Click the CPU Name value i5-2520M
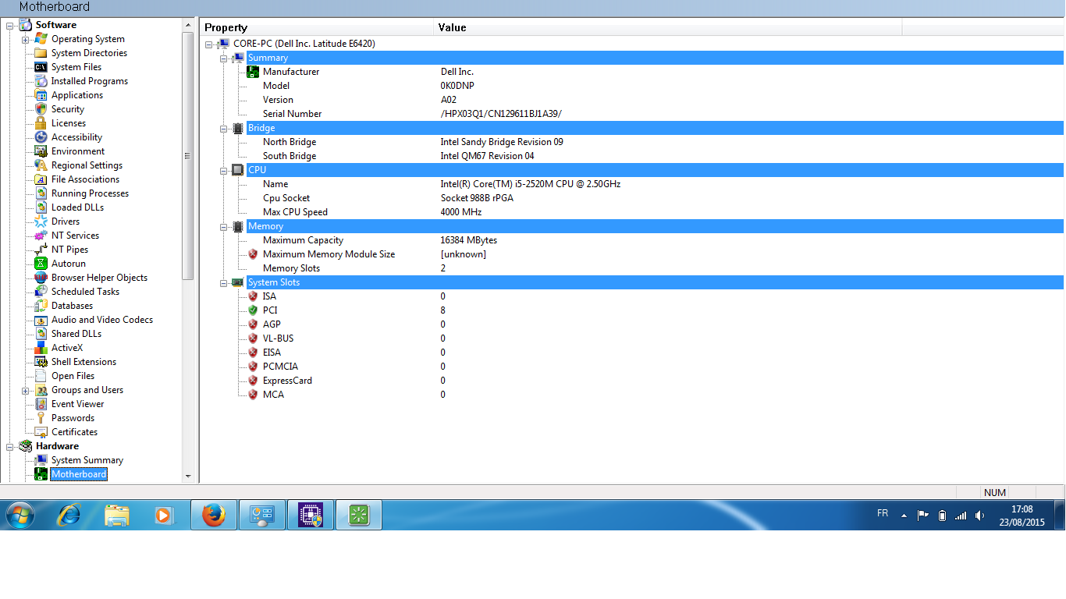Screen dimensions: 1066x599 531,184
